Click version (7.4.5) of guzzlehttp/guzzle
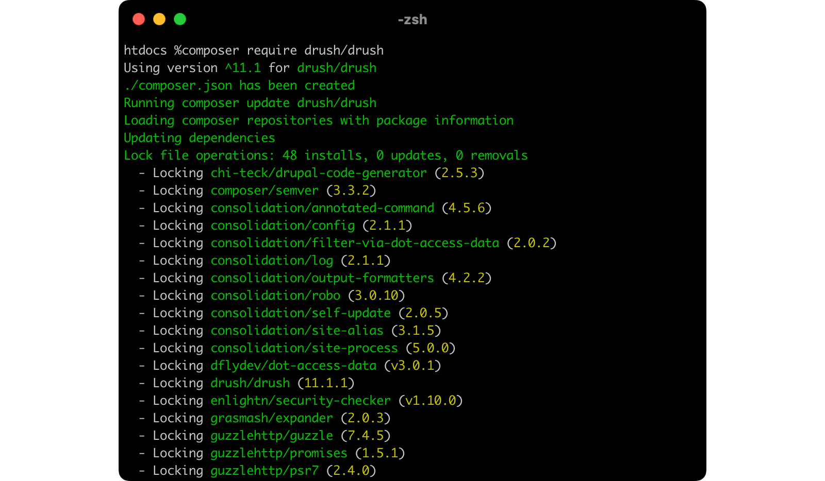The height and width of the screenshot is (481, 825). point(366,436)
